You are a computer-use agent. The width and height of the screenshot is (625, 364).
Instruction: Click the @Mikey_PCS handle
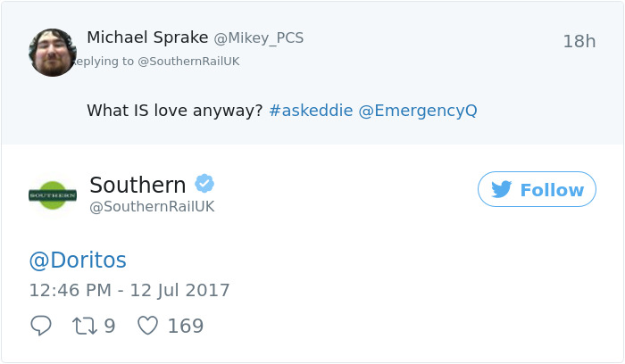[x=259, y=37]
